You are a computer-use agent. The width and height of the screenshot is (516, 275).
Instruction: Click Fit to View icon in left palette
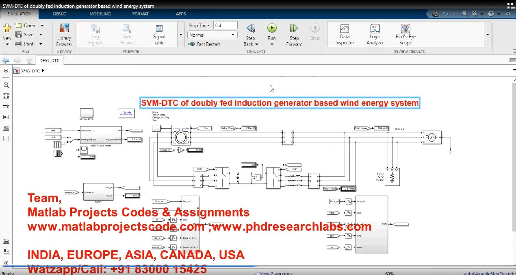pyautogui.click(x=6, y=96)
